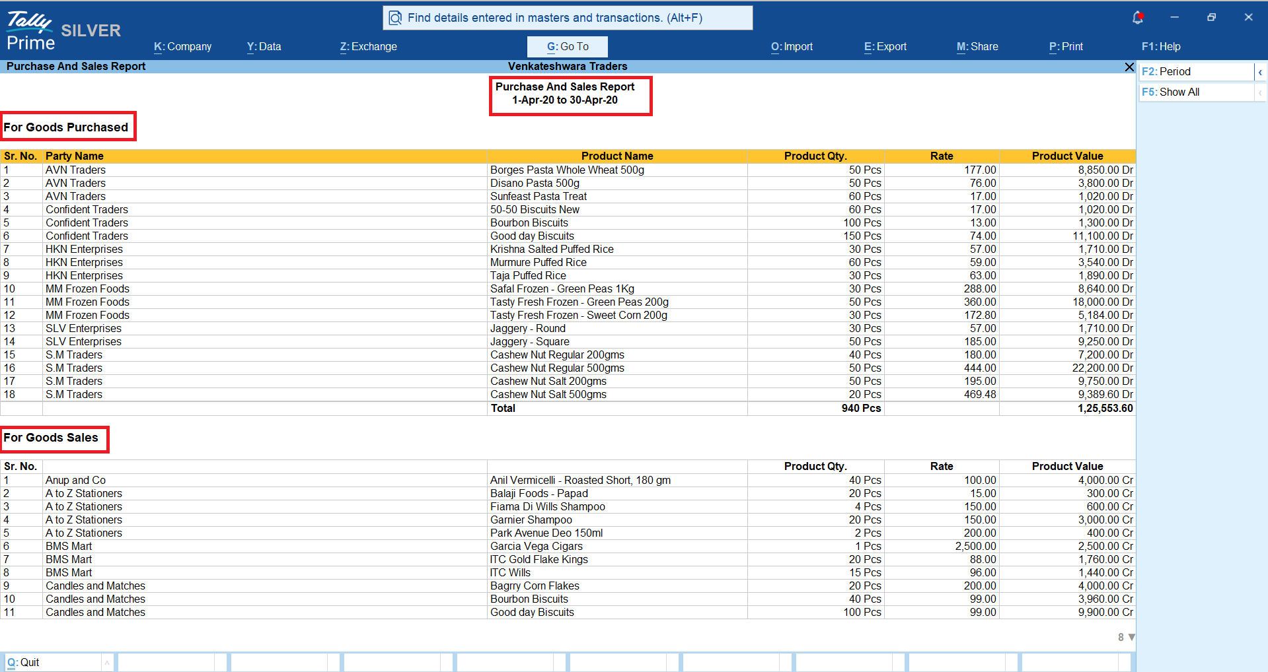Screen dimensions: 1268x672
Task: Close the Purchase And Sales Report
Action: click(x=1129, y=67)
